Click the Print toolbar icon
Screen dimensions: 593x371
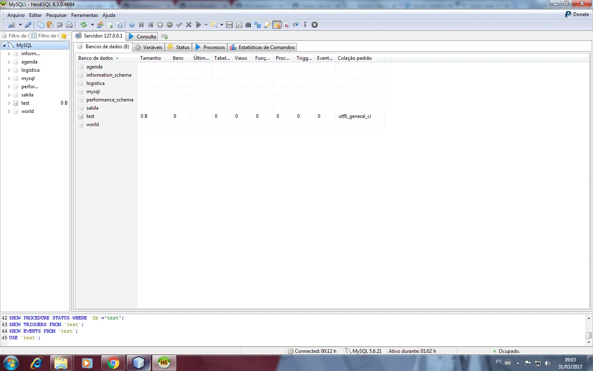click(x=69, y=25)
